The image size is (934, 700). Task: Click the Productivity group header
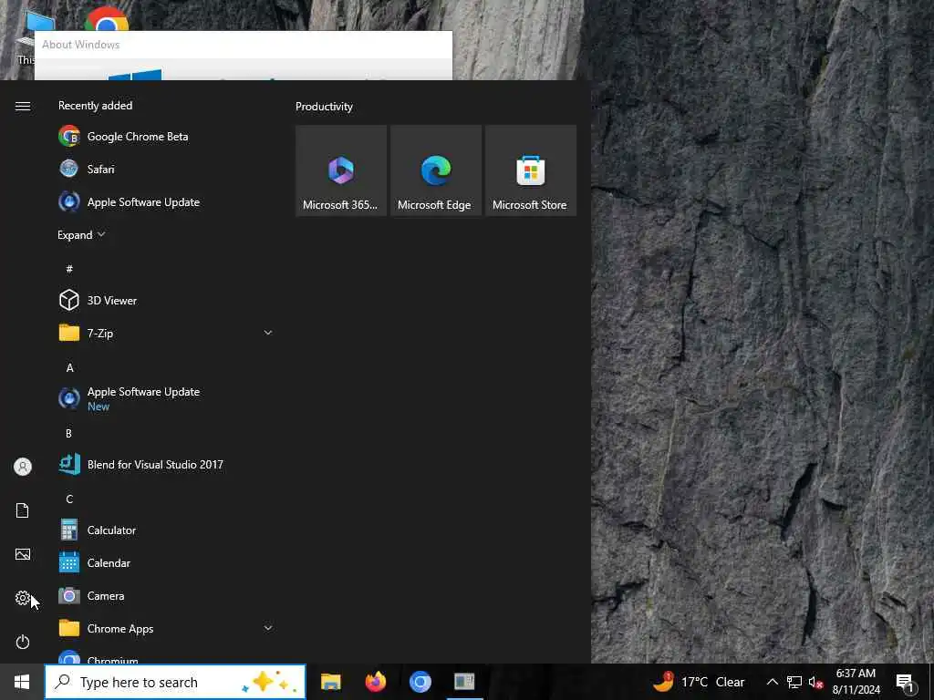pyautogui.click(x=324, y=107)
